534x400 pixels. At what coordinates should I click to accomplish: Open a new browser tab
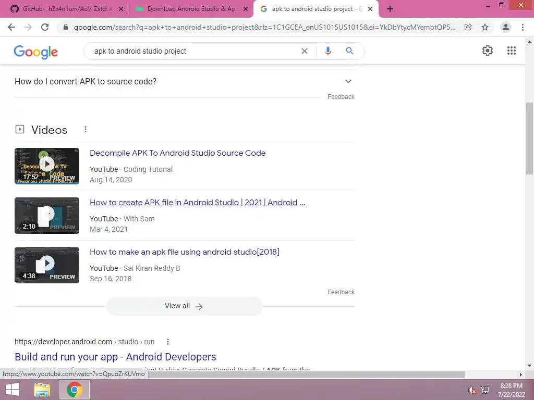(390, 9)
